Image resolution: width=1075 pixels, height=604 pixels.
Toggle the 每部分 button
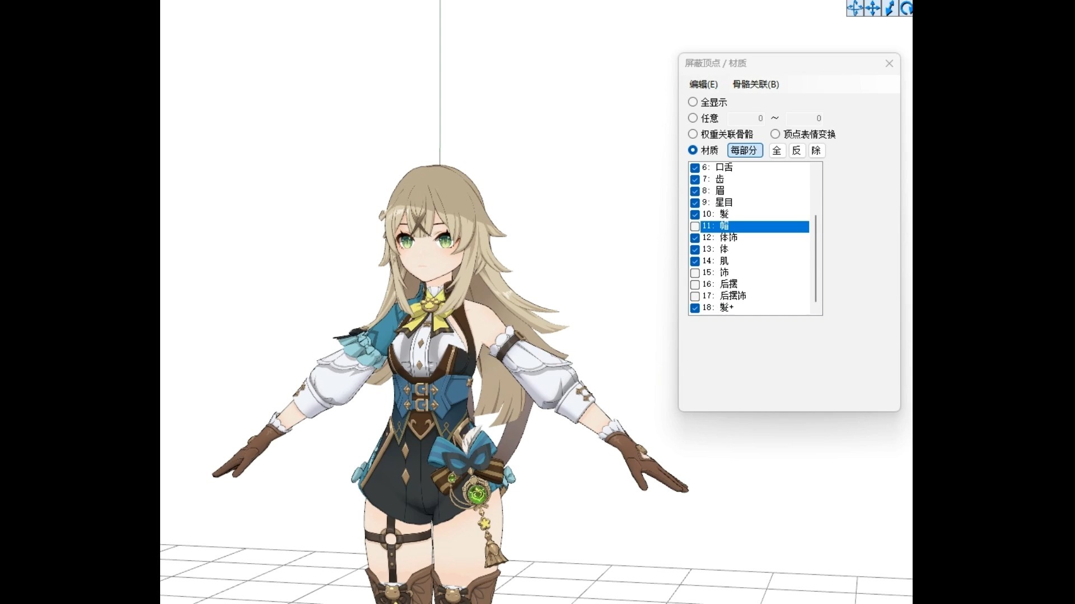[745, 150]
